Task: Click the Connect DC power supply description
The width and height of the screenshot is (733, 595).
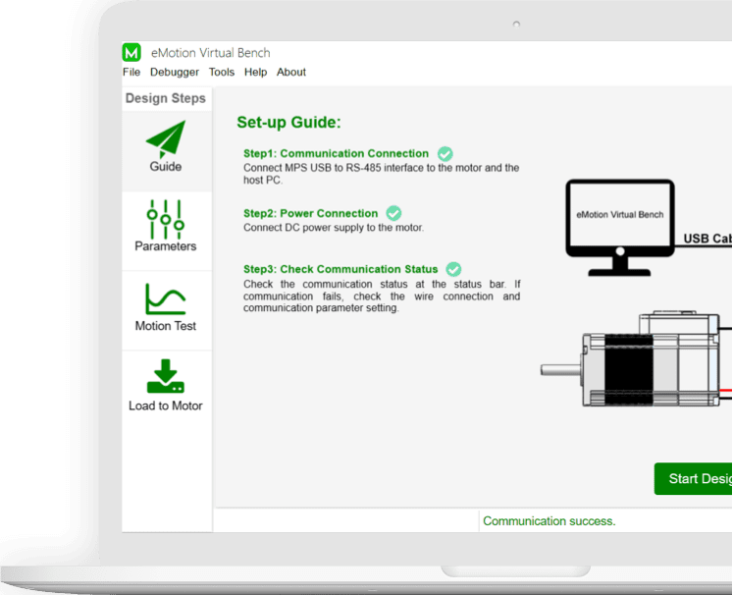Action: [334, 228]
